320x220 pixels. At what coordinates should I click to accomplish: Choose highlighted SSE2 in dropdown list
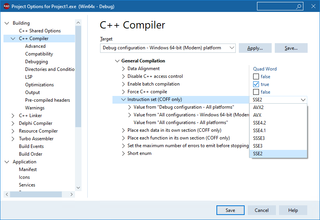278,154
